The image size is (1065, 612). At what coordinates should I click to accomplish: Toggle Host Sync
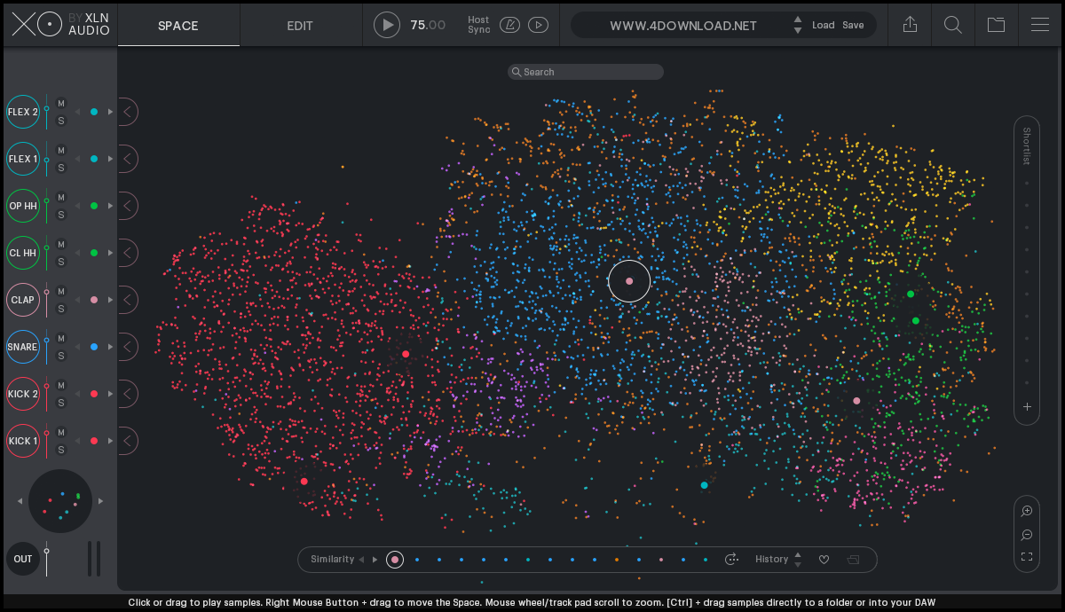tap(478, 25)
